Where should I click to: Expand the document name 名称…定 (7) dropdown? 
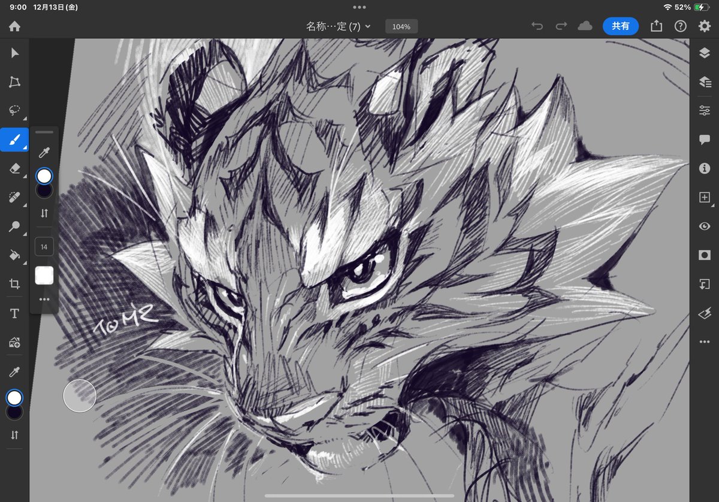(339, 26)
